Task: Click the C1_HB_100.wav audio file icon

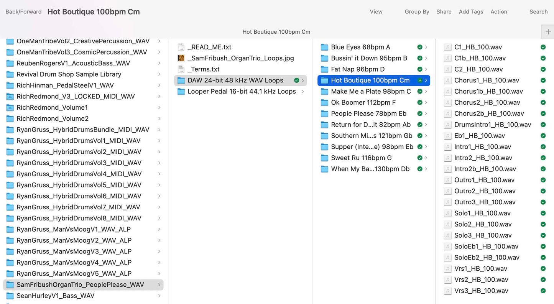Action: pos(447,47)
